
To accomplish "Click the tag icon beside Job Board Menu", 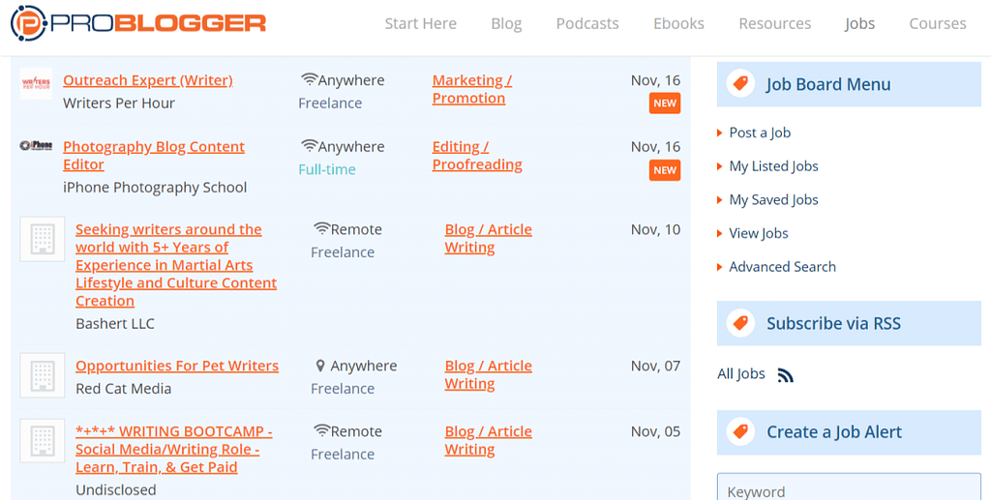I will point(741,84).
